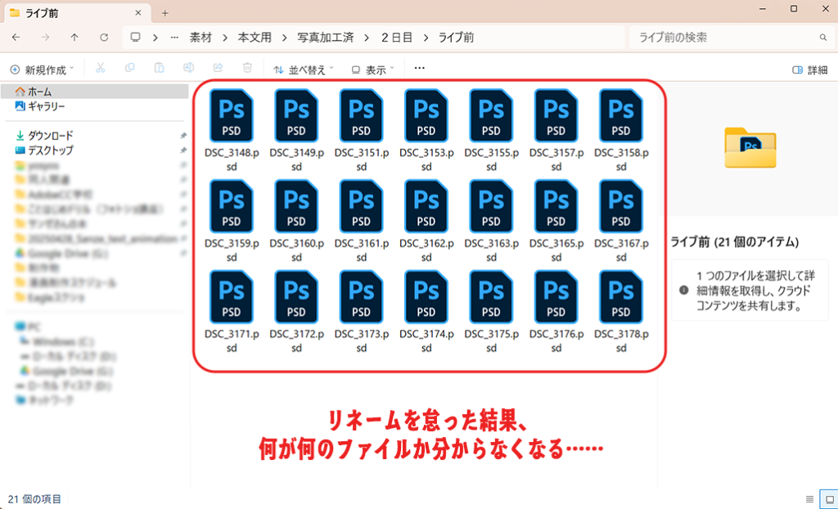Add a new tab with plus button
This screenshot has height=509, width=838.
click(164, 13)
